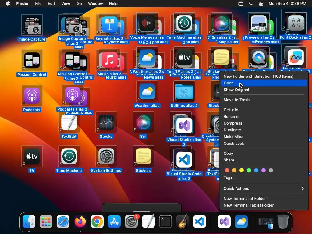The width and height of the screenshot is (312, 234).
Task: Apply the yellow tag color
Action: coord(242,170)
